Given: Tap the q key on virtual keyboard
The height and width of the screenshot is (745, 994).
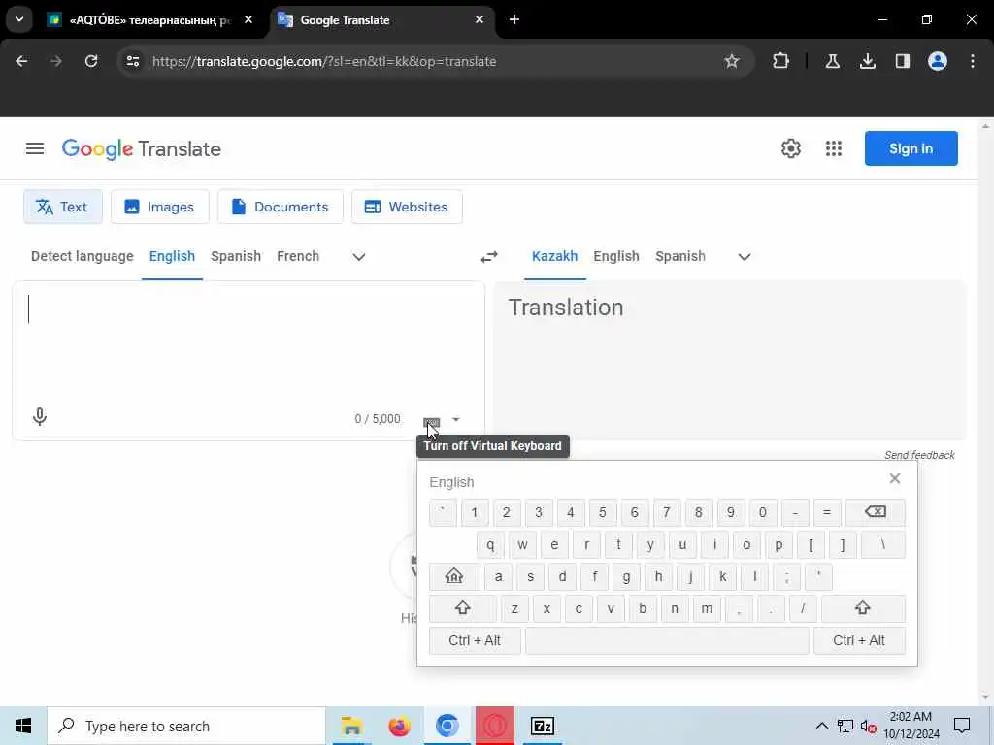Looking at the screenshot, I should point(490,545).
